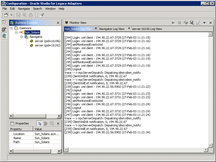Screen dimensions: 216x162
Task: Click the Oracle Studio title bar application icon
Action: point(4,4)
